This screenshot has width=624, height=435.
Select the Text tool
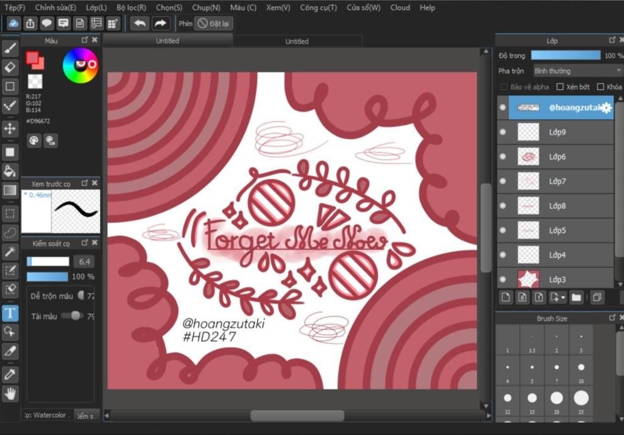tap(10, 313)
